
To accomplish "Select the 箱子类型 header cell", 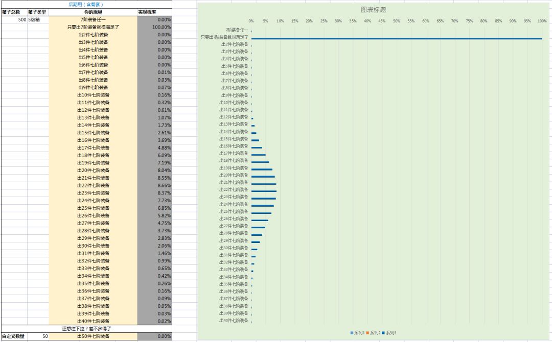I will [37, 12].
